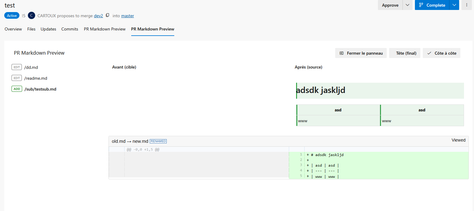Click the pull request title 'test'
This screenshot has width=474, height=211.
(x=10, y=5)
